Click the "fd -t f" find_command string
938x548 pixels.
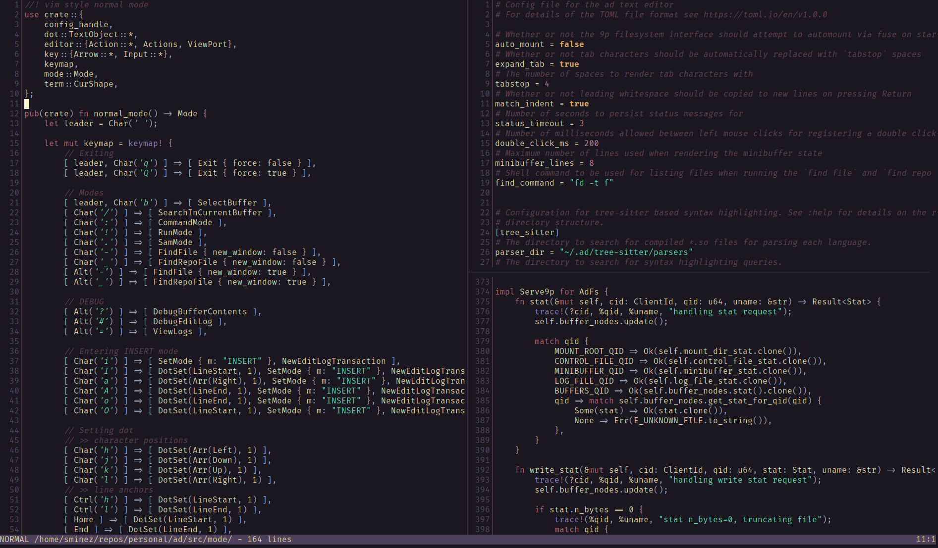[591, 183]
